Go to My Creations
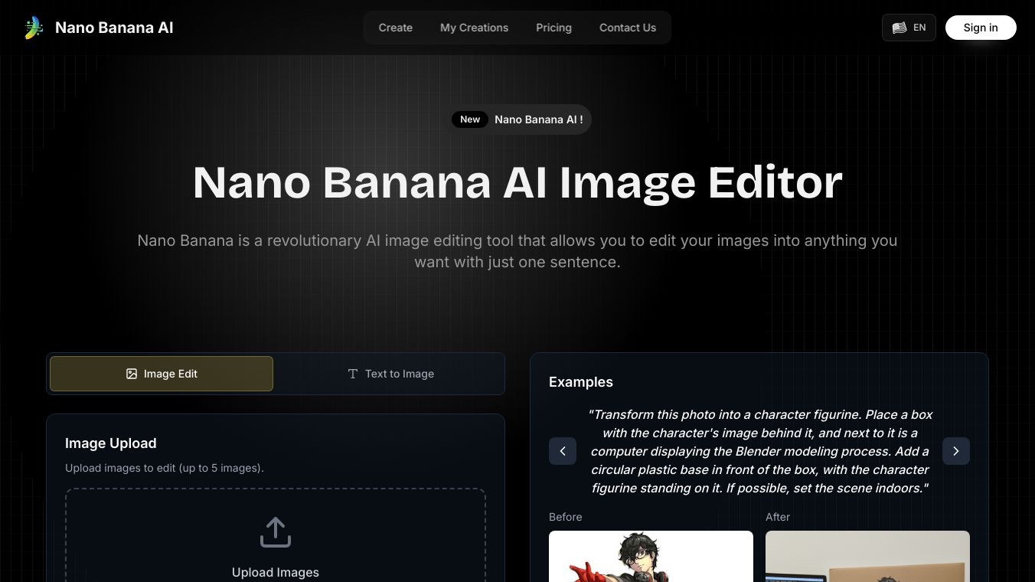Viewport: 1035px width, 582px height. [x=474, y=28]
